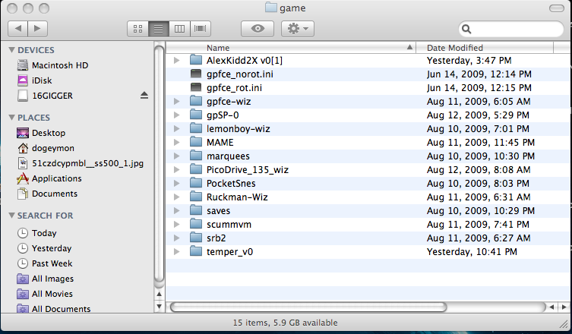Switch to column view mode
Screen dimensions: 572x334
pos(180,28)
